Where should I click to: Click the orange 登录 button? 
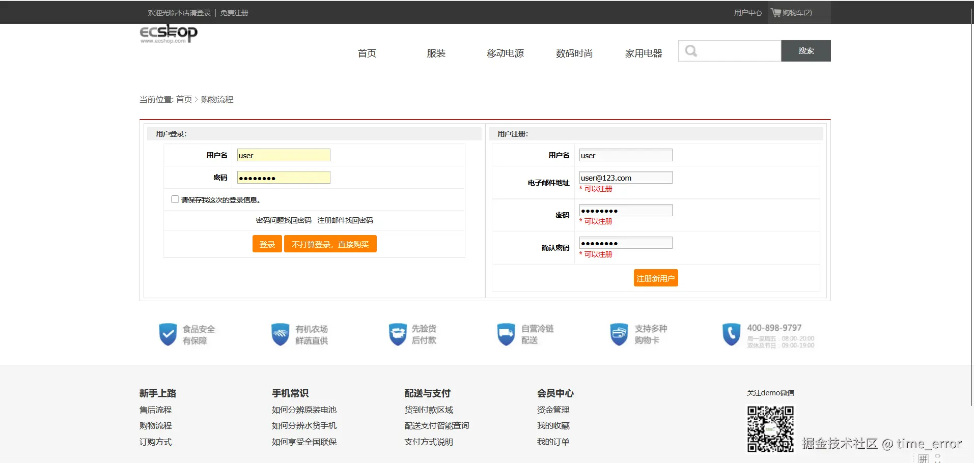[267, 244]
